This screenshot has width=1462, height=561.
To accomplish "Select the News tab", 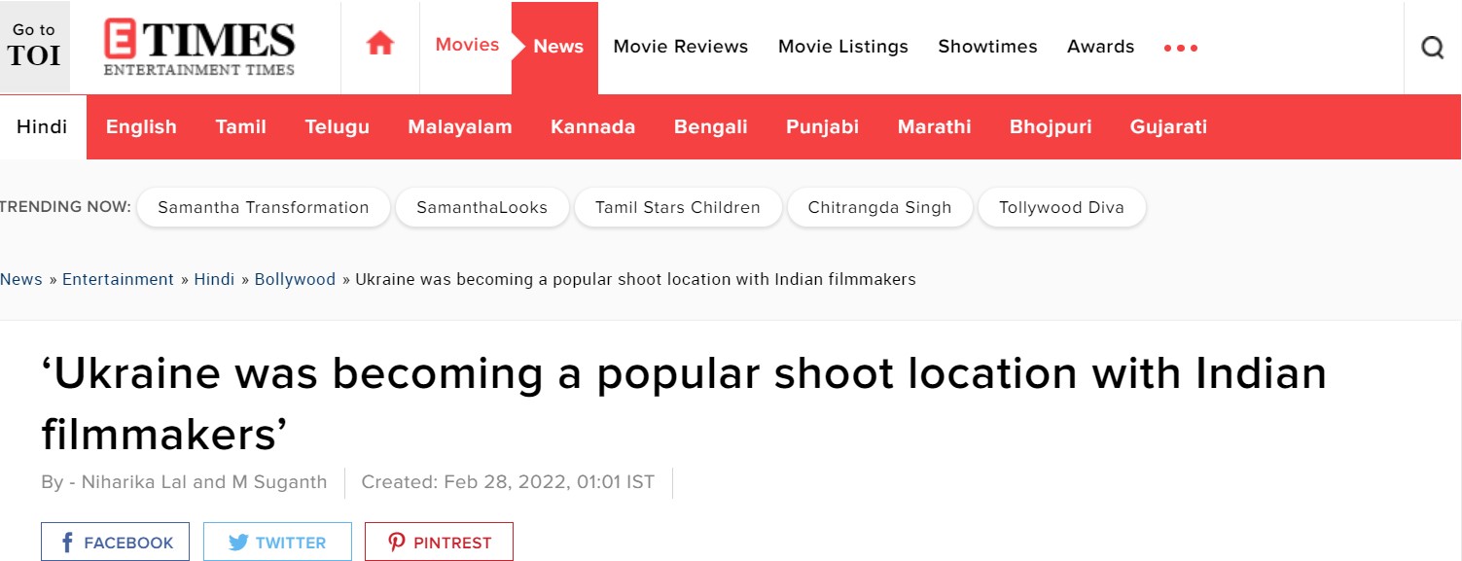I will pyautogui.click(x=558, y=47).
